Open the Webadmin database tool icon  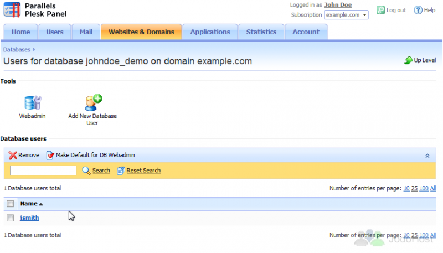[33, 103]
